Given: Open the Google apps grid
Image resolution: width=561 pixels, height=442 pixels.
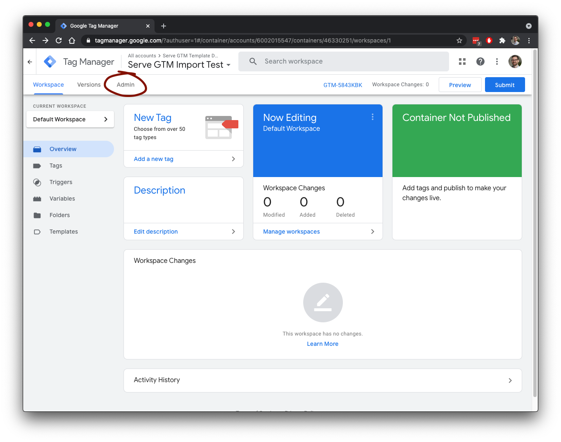Looking at the screenshot, I should pos(462,61).
